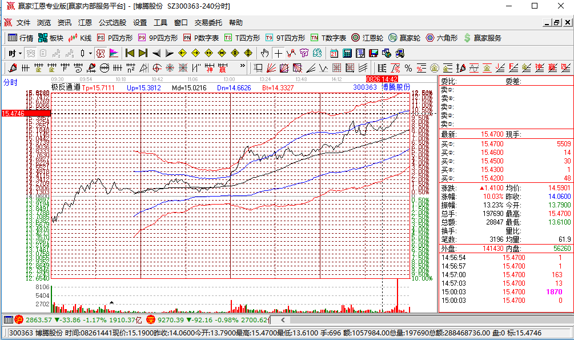This screenshot has height=340, width=574.
Task: Expand the drawing tools overflow chevron
Action: [244, 68]
